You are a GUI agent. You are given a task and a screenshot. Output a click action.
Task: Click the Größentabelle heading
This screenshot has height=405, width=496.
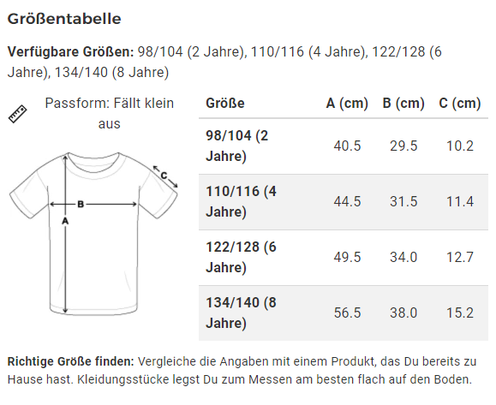64,19
